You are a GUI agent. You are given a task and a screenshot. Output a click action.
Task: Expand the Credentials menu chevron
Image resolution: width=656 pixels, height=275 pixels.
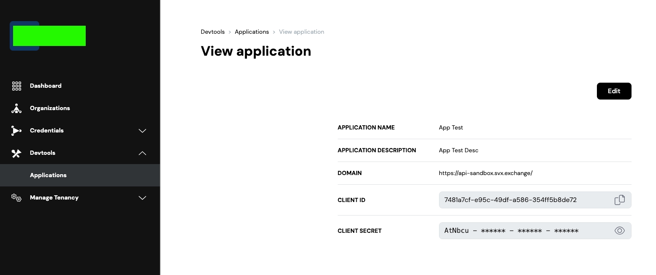[x=143, y=131]
